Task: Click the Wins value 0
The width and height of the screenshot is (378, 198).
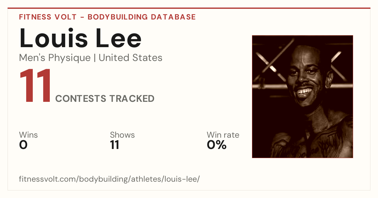Action: pos(23,145)
